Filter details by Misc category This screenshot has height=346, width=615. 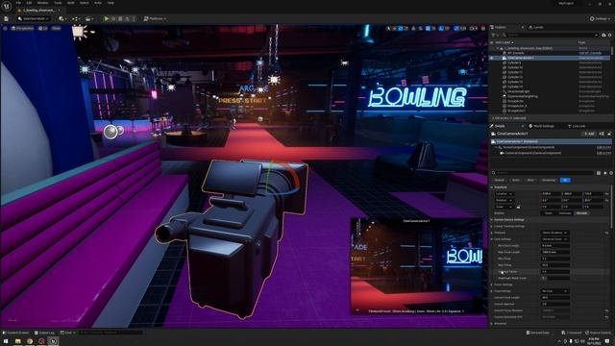530,180
